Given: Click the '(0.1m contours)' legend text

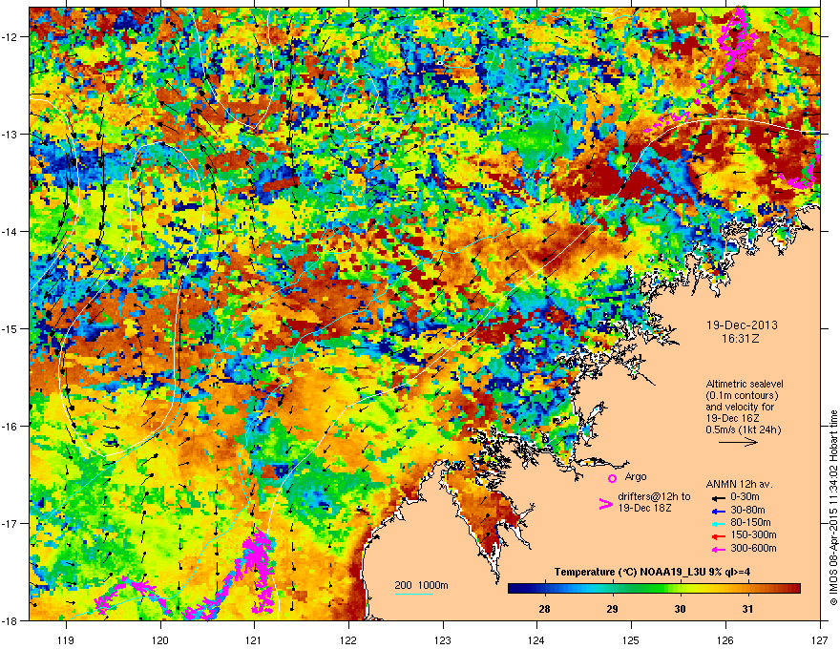Looking at the screenshot, I should pyautogui.click(x=742, y=396).
